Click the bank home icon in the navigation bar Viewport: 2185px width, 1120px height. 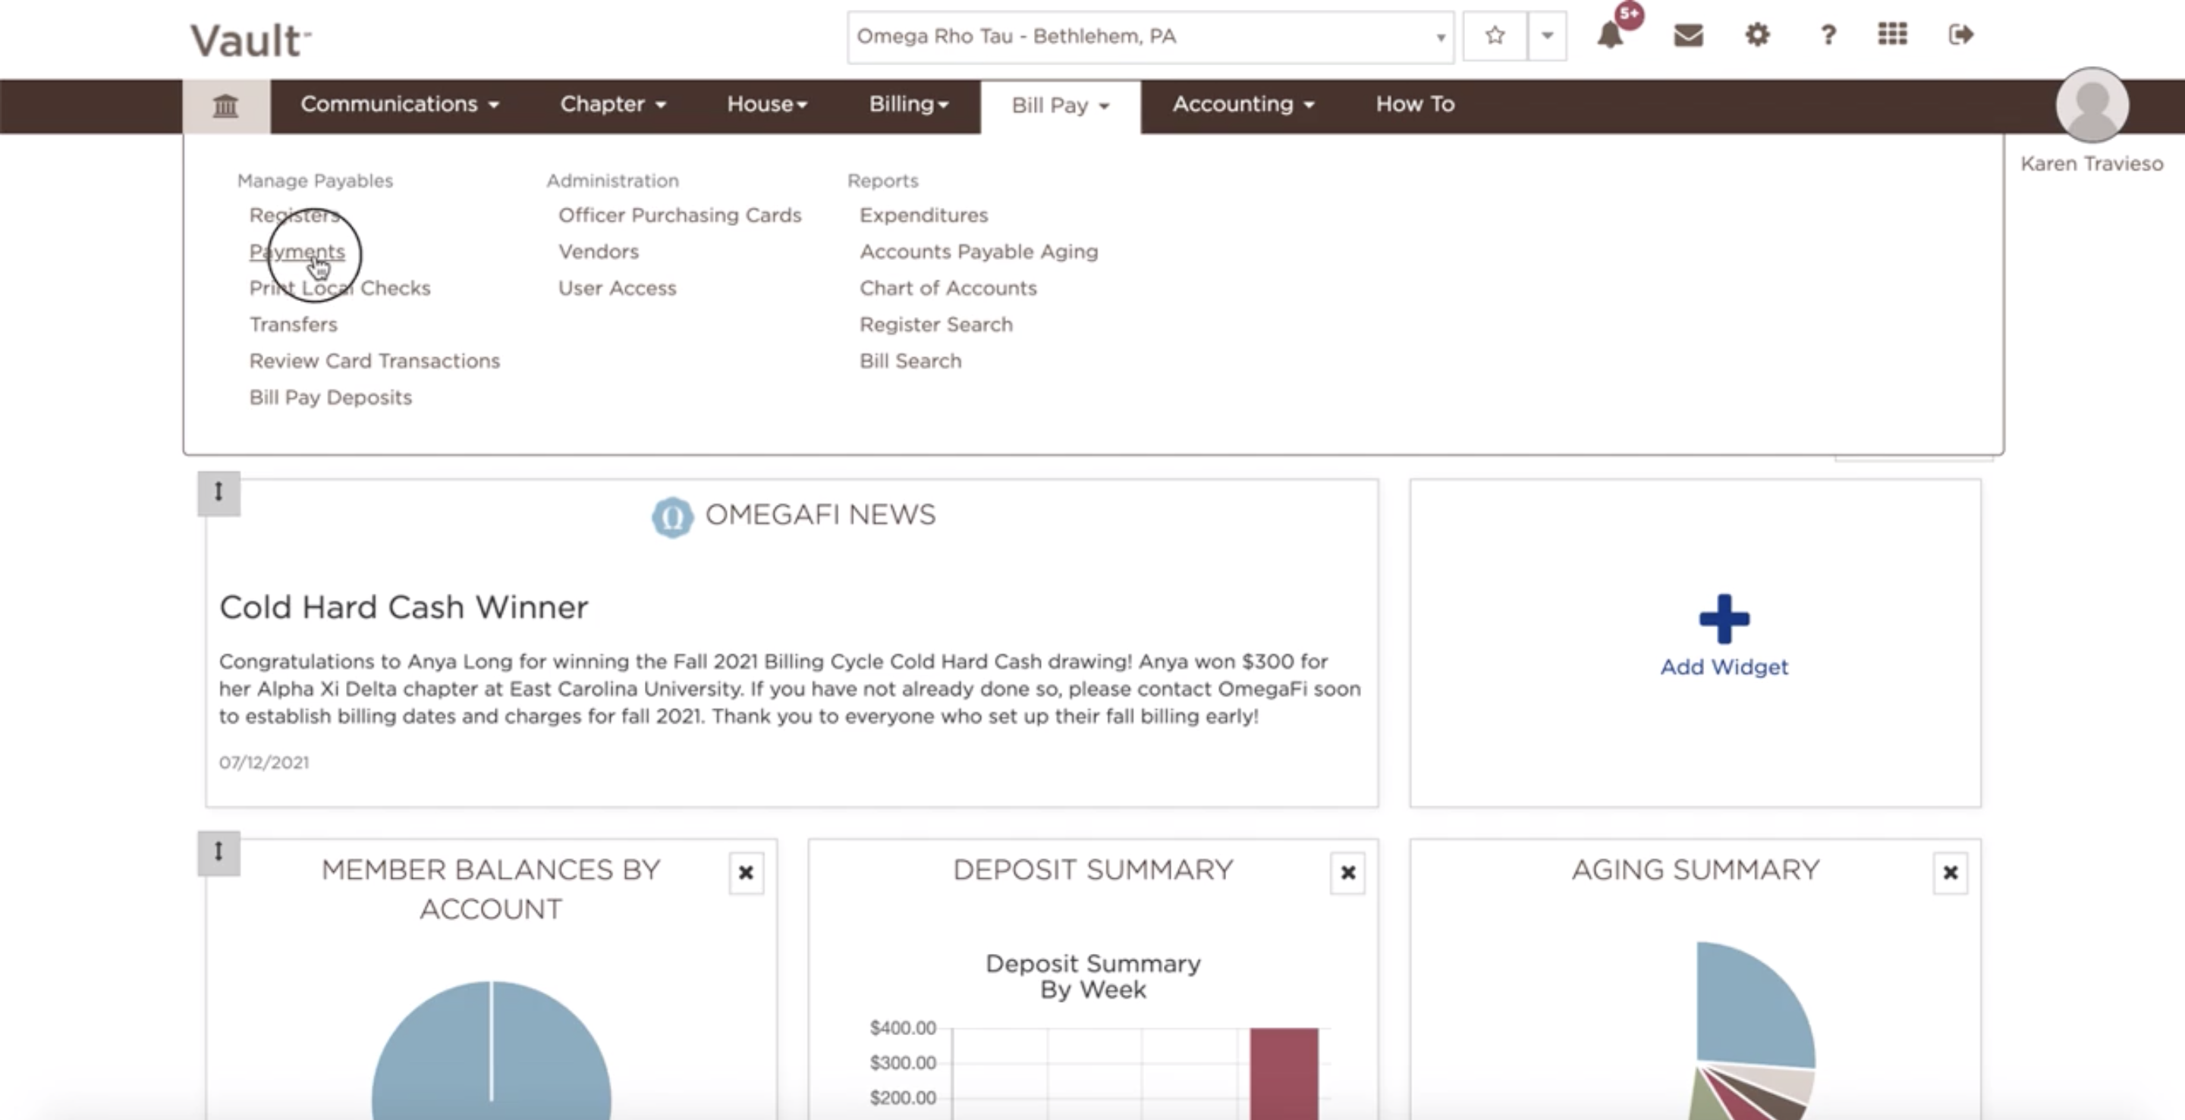(224, 105)
